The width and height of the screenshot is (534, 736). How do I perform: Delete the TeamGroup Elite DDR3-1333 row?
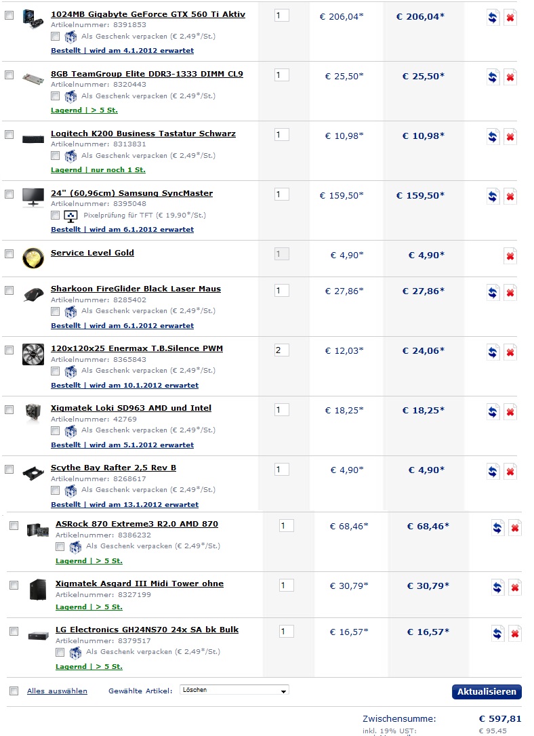[510, 77]
